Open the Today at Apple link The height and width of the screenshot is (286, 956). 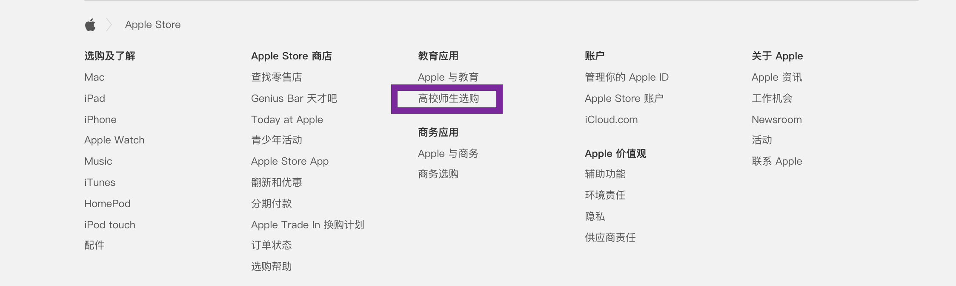pos(287,120)
